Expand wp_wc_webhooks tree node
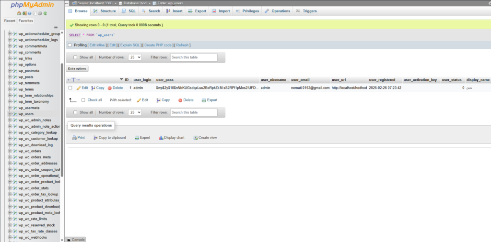Viewport: 491px width, 242px height. coord(10,238)
